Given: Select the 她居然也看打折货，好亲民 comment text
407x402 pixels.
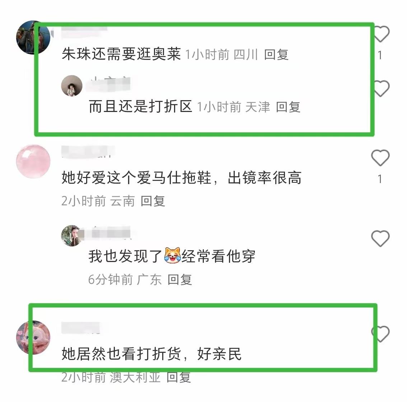Looking at the screenshot, I should click(151, 354).
